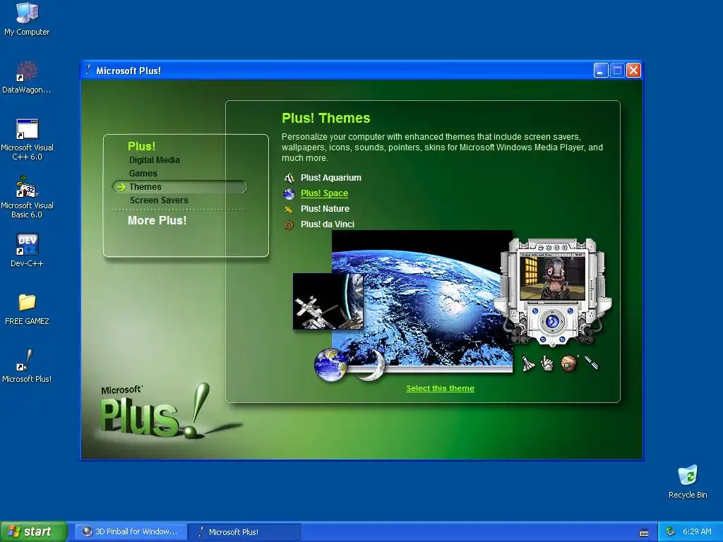Click the Plus! da Vinci gear icon
This screenshot has height=542, width=723.
(x=289, y=225)
